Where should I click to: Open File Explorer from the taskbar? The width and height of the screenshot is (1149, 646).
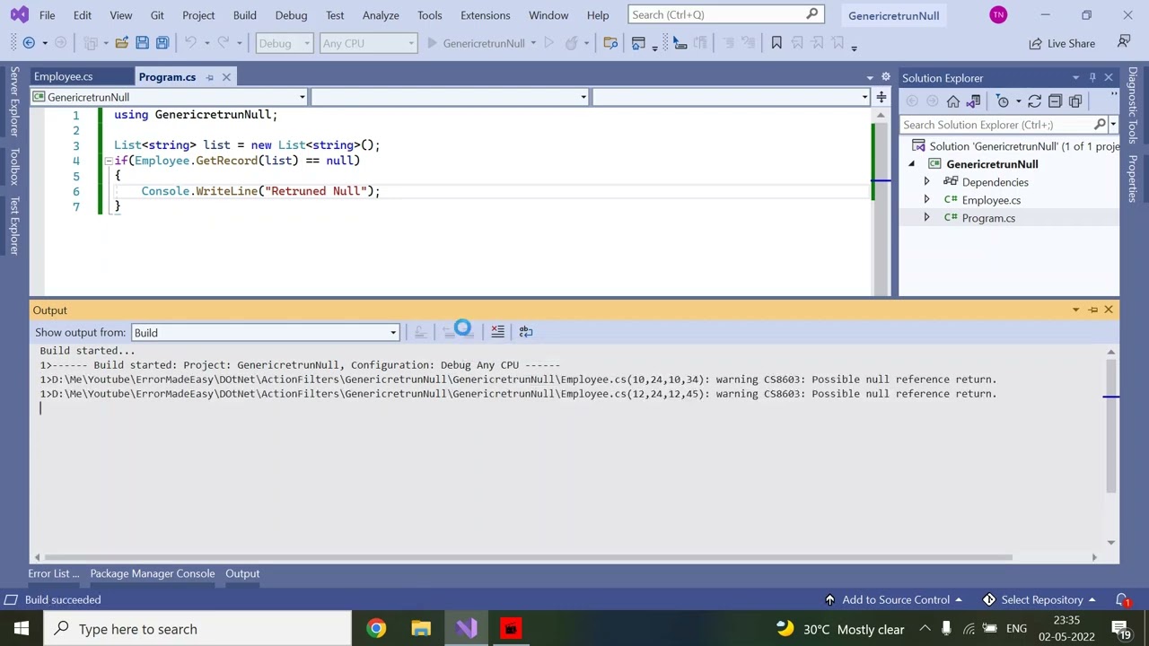[421, 629]
